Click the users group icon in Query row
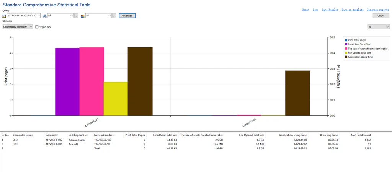392x172 pixels. pyautogui.click(x=83, y=16)
